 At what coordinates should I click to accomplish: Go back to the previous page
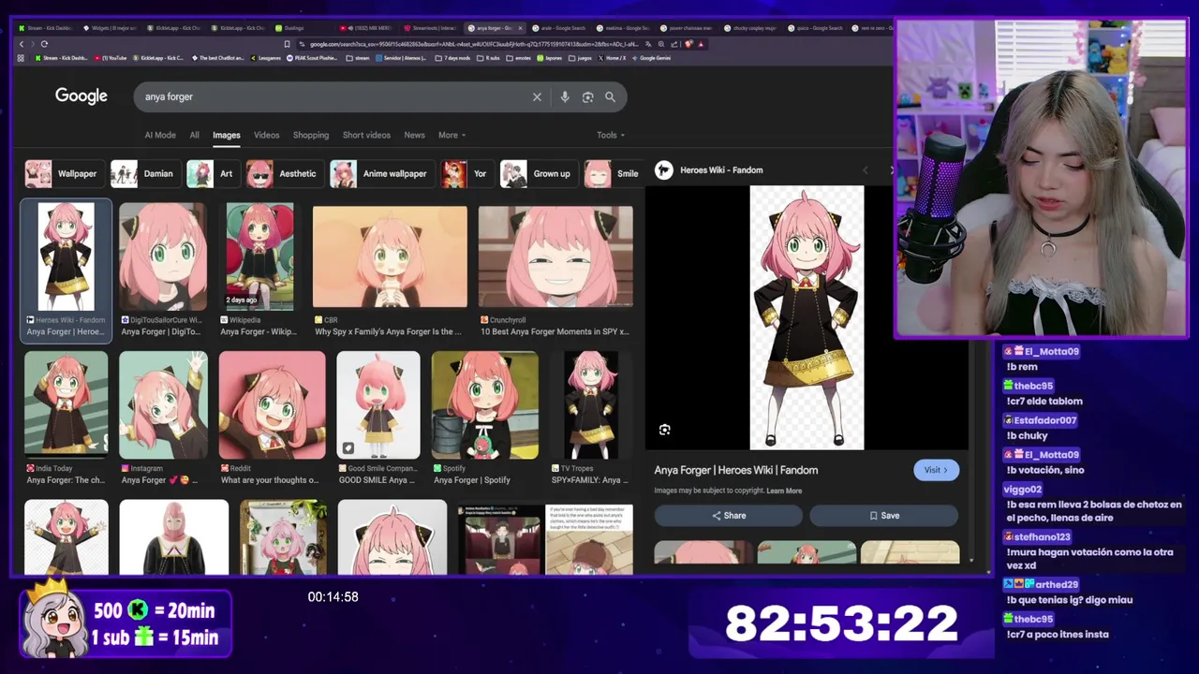(x=22, y=44)
